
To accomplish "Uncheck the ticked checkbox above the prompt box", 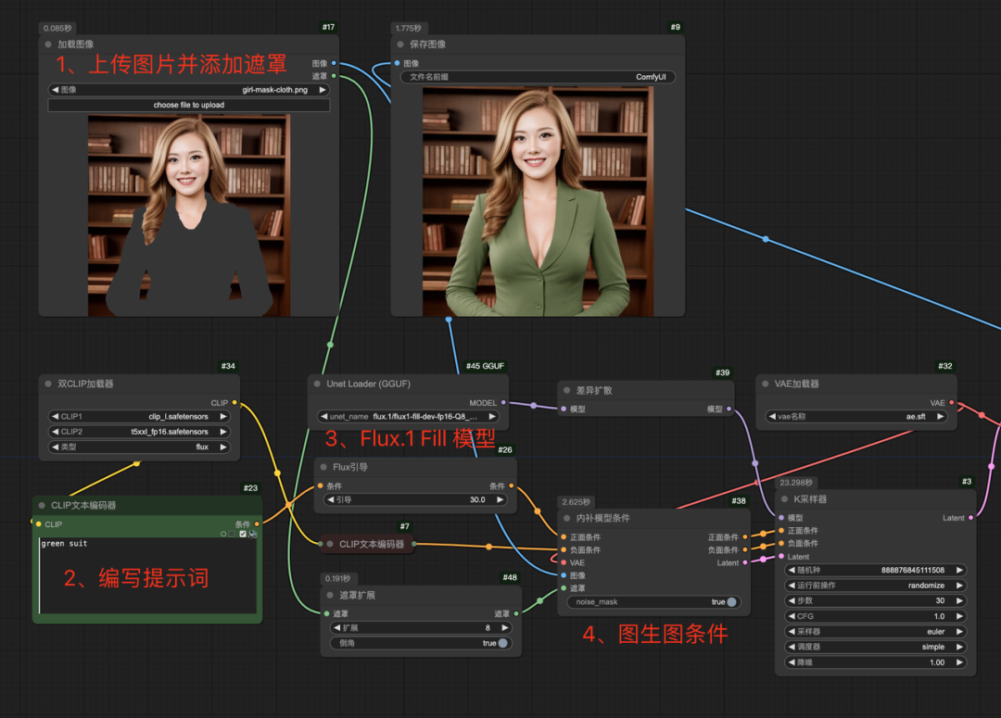I will pyautogui.click(x=243, y=535).
